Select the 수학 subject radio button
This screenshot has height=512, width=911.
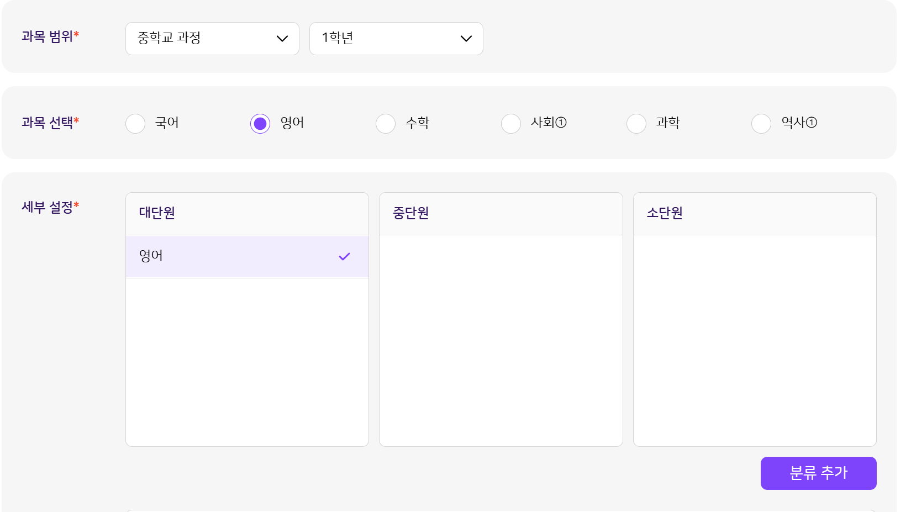(386, 123)
